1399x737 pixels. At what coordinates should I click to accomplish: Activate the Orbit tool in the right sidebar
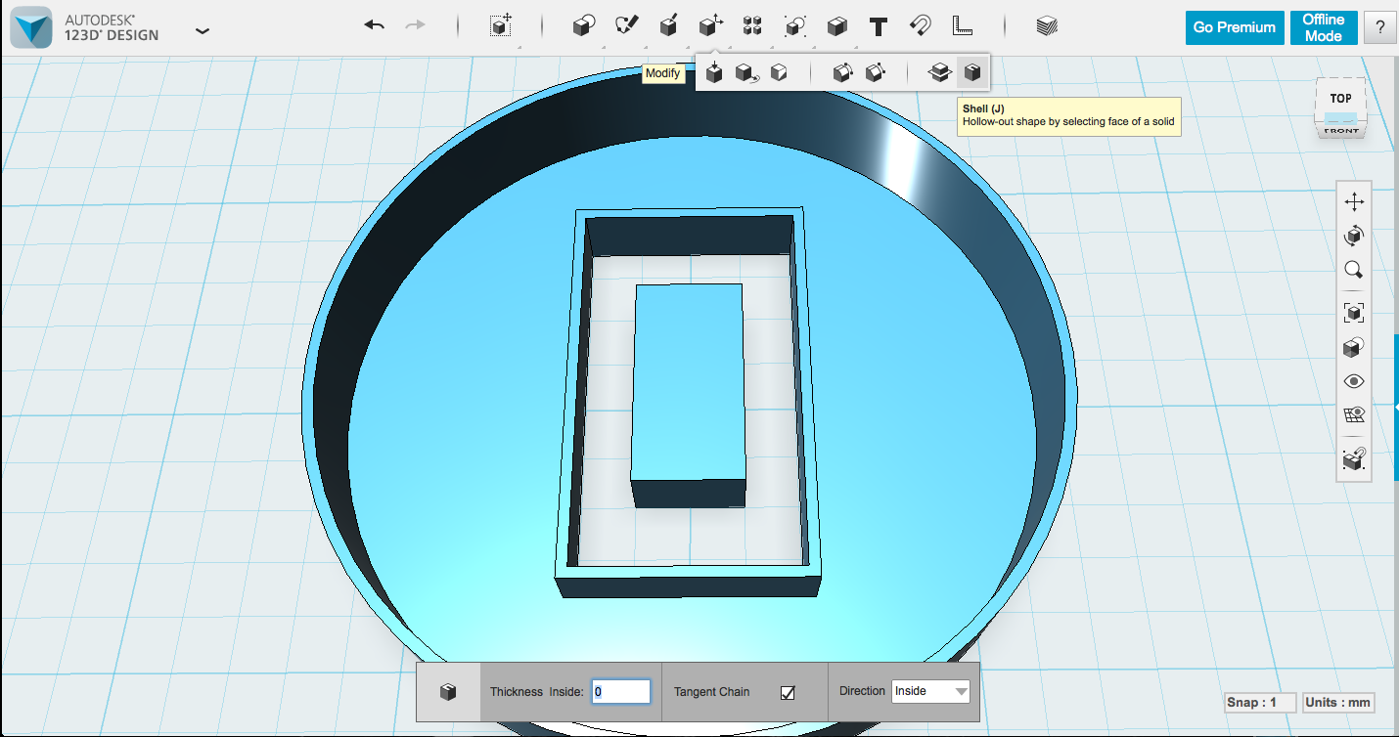(1354, 235)
